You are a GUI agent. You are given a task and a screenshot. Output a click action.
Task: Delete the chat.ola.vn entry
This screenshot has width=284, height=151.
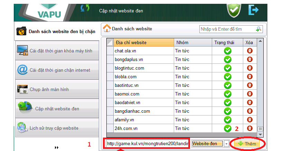[x=250, y=51]
